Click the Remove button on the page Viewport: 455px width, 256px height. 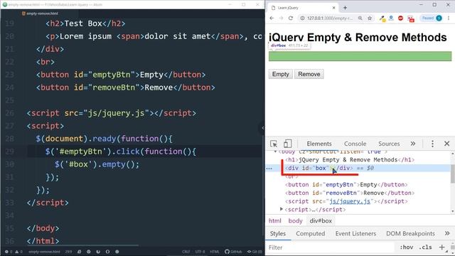(309, 74)
